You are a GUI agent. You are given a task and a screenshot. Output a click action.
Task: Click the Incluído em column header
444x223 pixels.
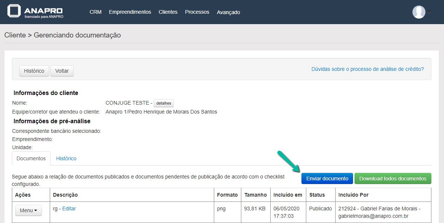pos(288,195)
